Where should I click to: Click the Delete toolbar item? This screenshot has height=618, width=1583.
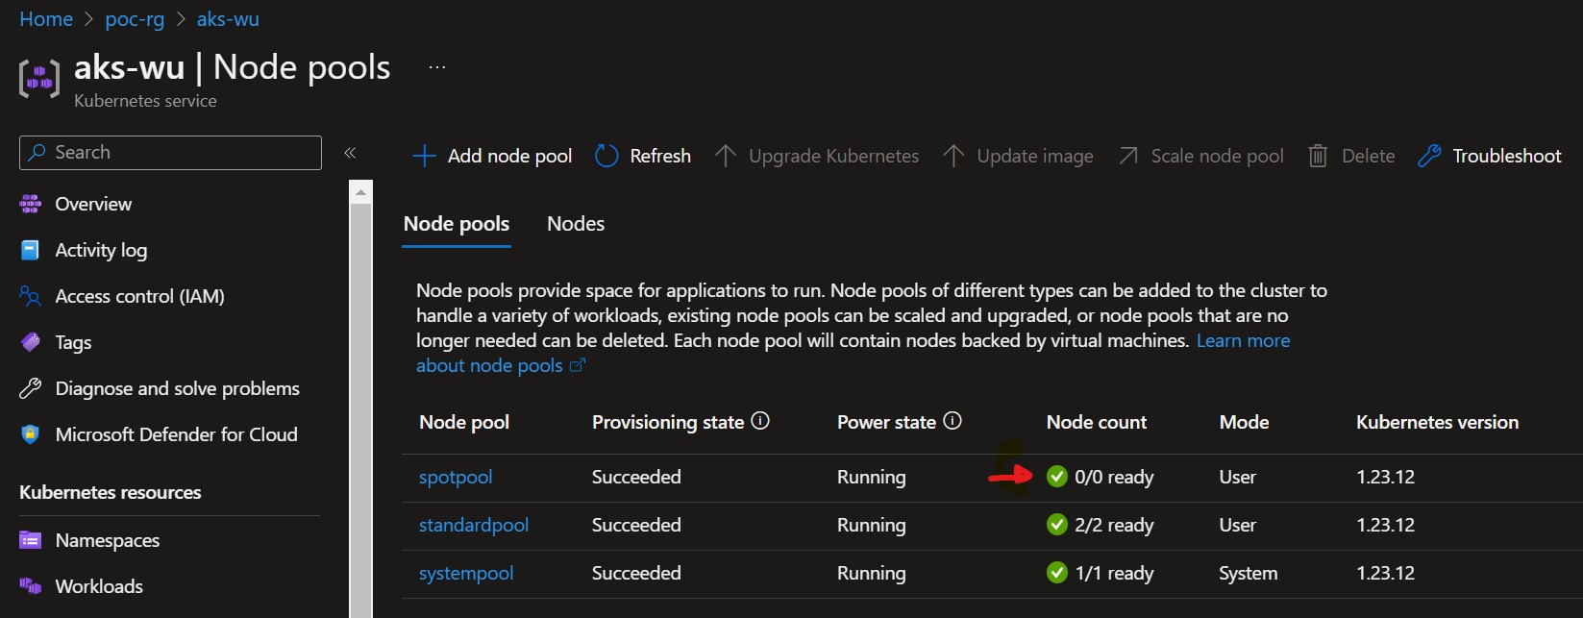click(x=1351, y=156)
